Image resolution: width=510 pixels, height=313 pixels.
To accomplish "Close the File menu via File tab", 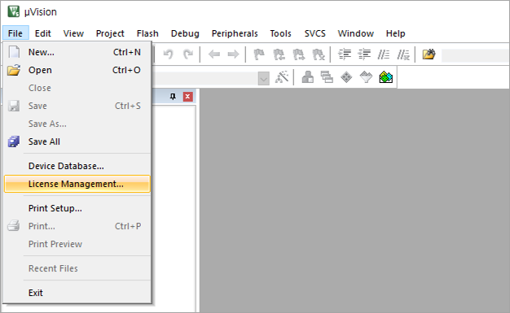I will pos(15,33).
